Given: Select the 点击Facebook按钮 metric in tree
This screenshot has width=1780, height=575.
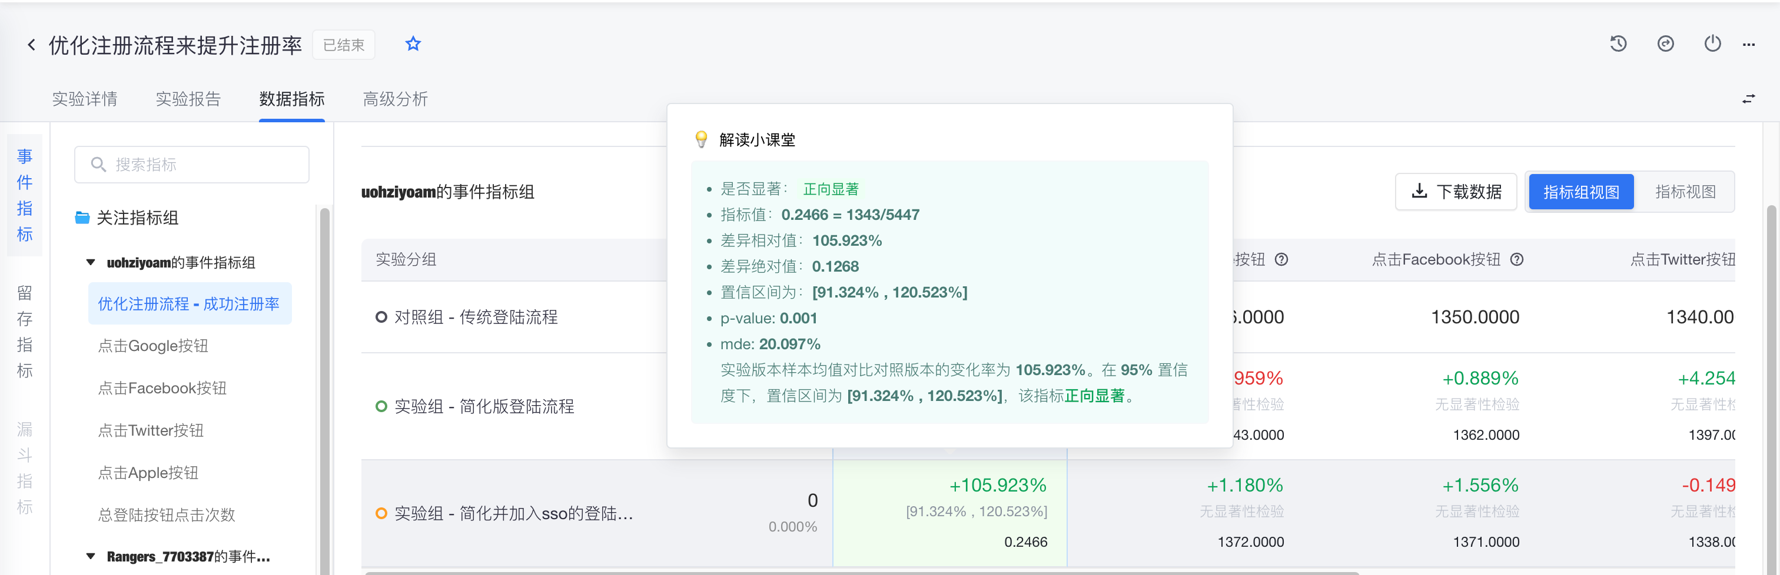Looking at the screenshot, I should [x=162, y=388].
